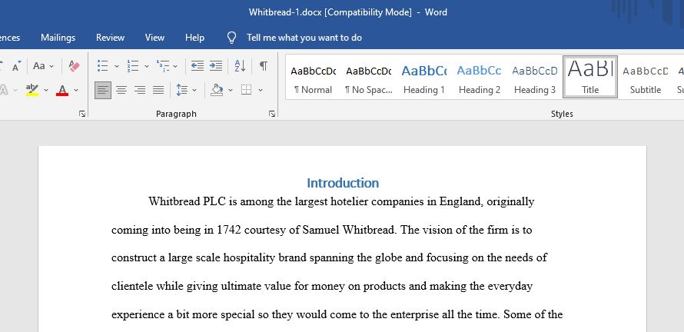Toggle the Show paragraph marks icon

tap(264, 66)
